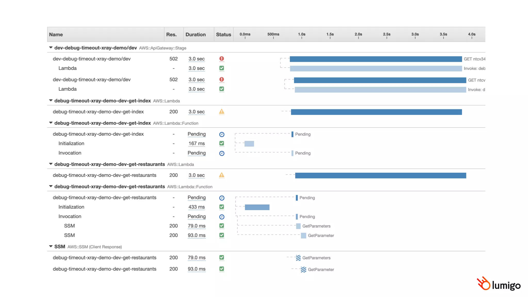Collapse the SSM Client Response group
The height and width of the screenshot is (297, 528).
(x=51, y=246)
